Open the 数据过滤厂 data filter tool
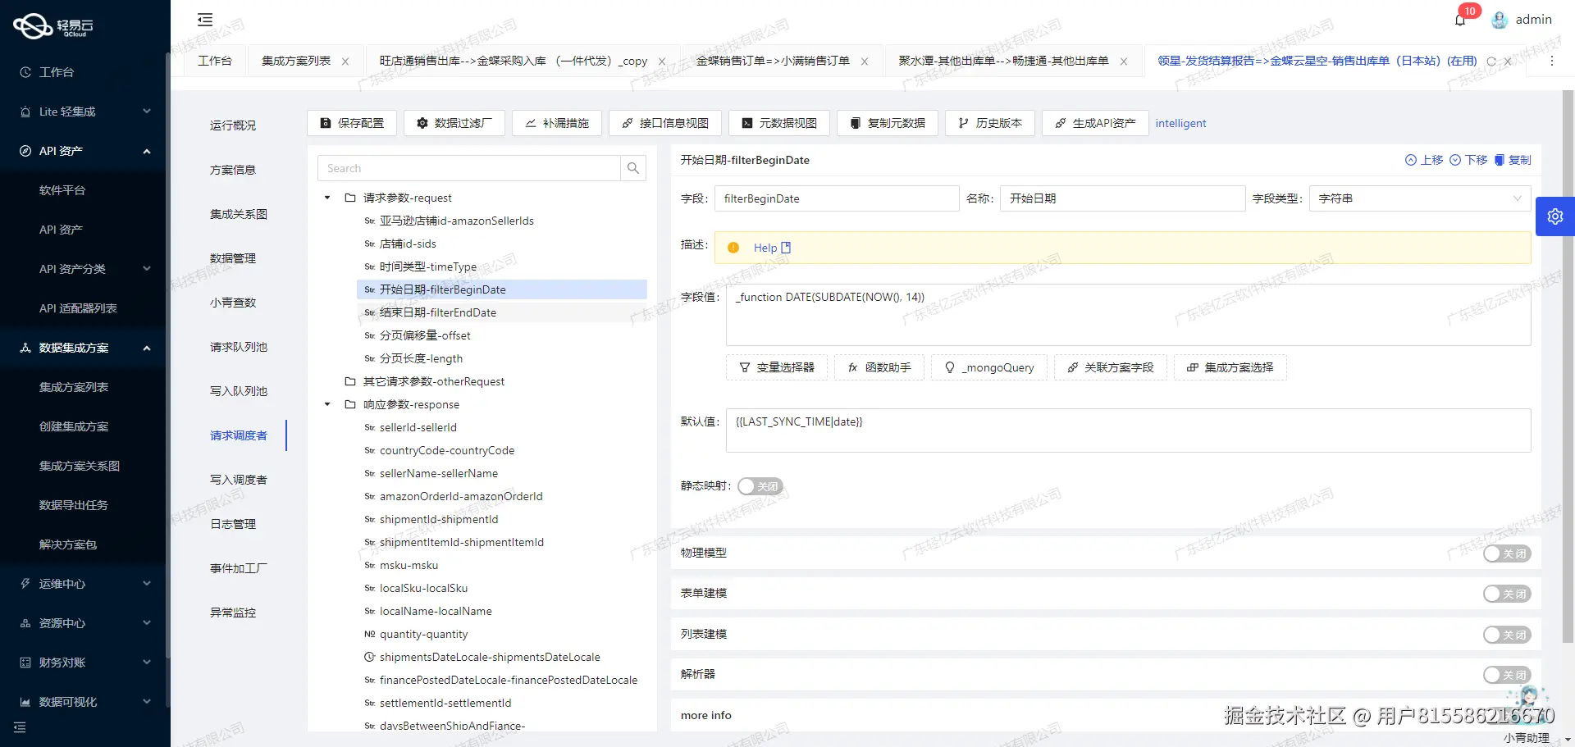Screen dimensions: 1575x747 (x=454, y=123)
